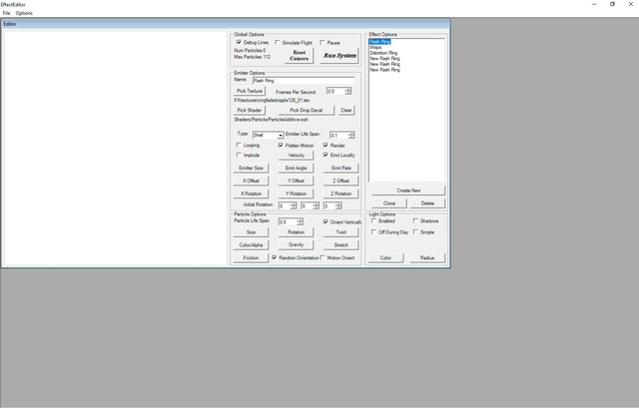The width and height of the screenshot is (639, 408).
Task: Click the Y Offset button
Action: [296, 181]
